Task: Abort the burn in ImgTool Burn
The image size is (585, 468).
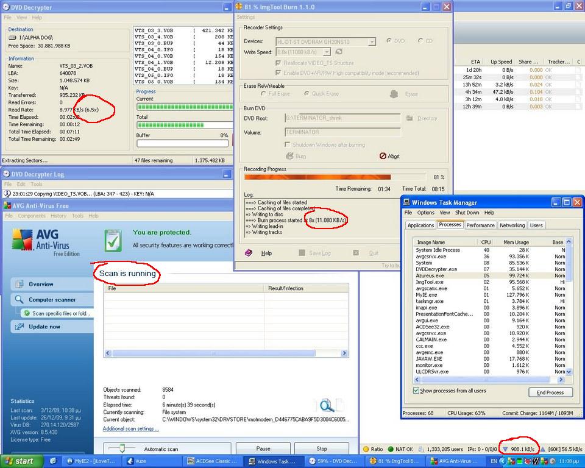Action: pos(389,156)
